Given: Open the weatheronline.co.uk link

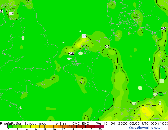Looking at the screenshot, I should pos(146,128).
